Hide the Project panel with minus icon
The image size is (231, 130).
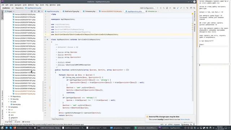[x=42, y=11]
